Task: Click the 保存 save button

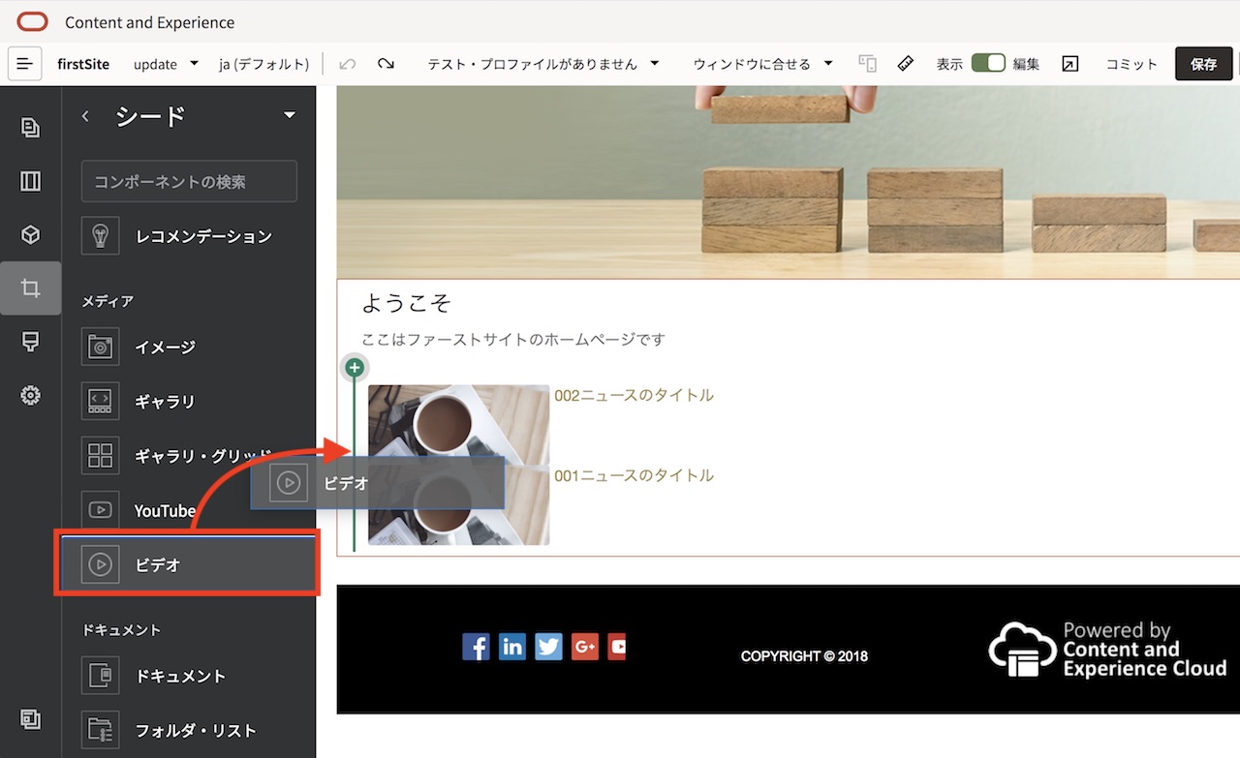Action: point(1203,64)
